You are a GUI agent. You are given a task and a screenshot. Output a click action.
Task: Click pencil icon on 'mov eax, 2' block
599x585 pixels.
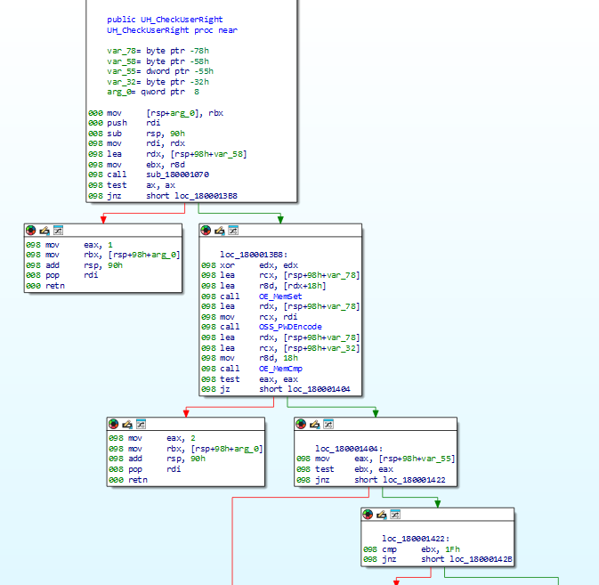point(127,425)
